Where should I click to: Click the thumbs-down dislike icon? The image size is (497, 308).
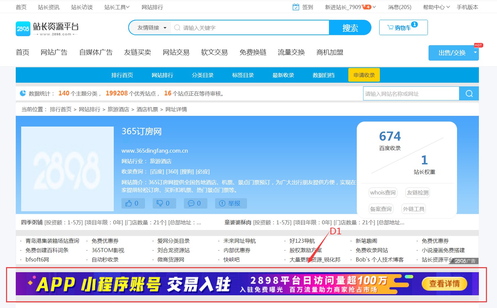click(x=160, y=203)
